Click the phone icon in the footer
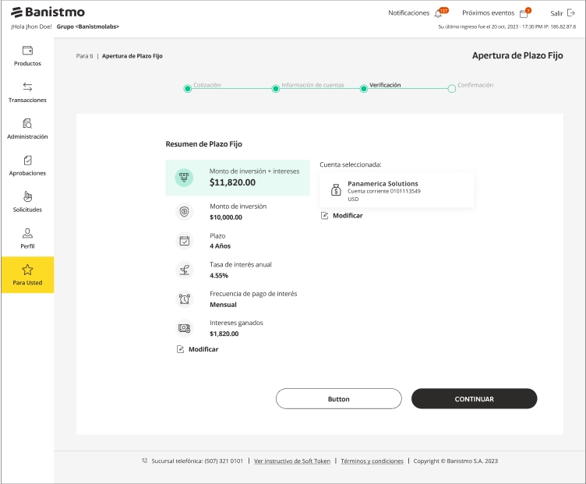 [x=145, y=461]
